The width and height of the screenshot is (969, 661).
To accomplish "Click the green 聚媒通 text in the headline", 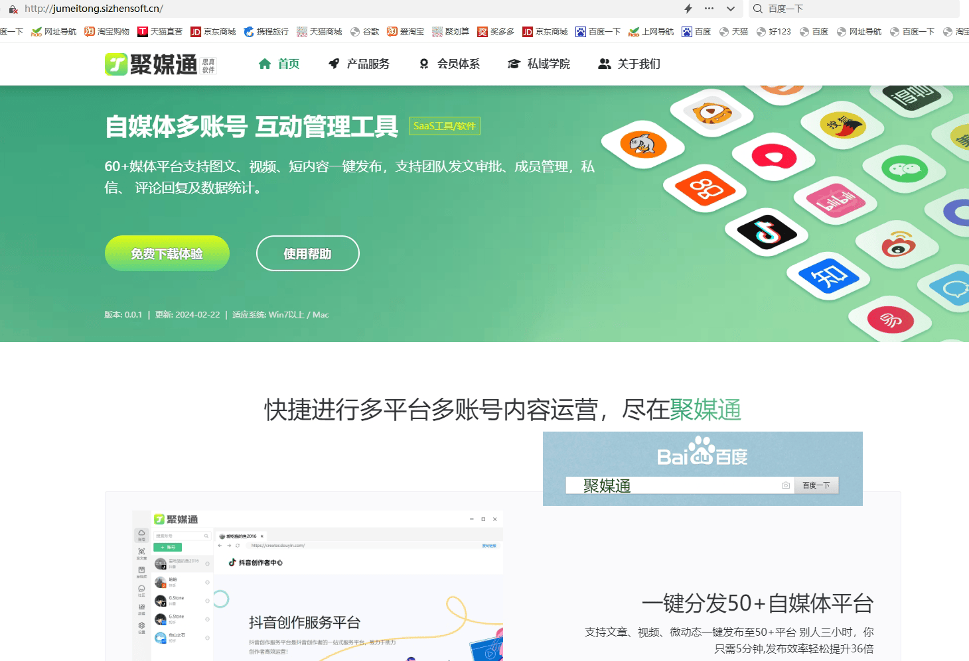I will [x=706, y=410].
